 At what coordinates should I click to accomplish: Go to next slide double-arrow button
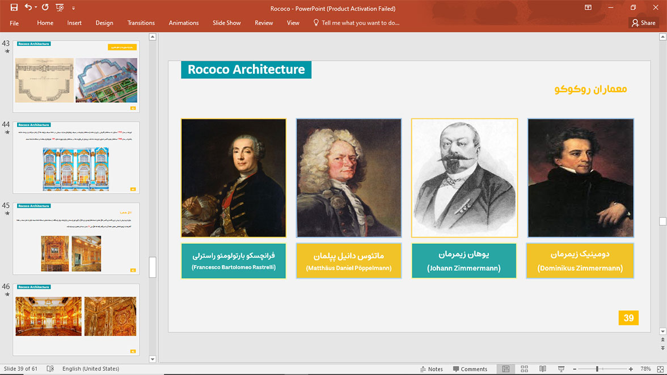click(662, 348)
